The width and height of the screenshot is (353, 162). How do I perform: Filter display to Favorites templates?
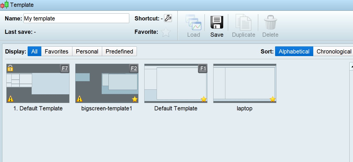pyautogui.click(x=57, y=51)
